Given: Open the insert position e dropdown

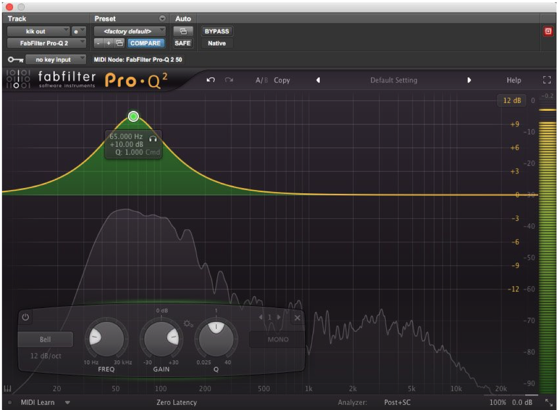Looking at the screenshot, I should point(78,31).
